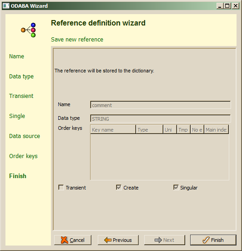
Task: Click the ODABA Wizard title bar icon
Action: [6, 6]
